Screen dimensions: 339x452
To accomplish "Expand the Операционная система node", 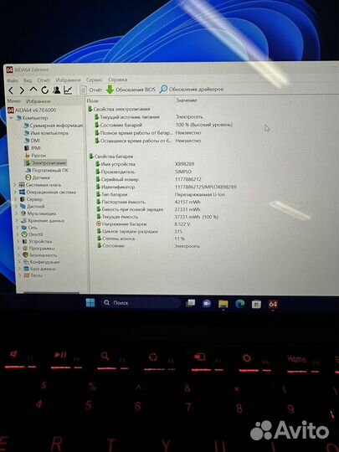I will (x=15, y=192).
